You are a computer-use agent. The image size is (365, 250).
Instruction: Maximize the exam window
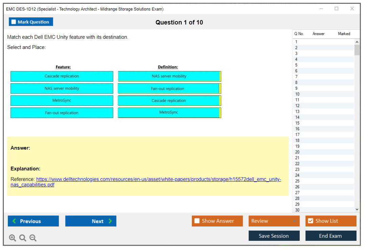click(336, 9)
